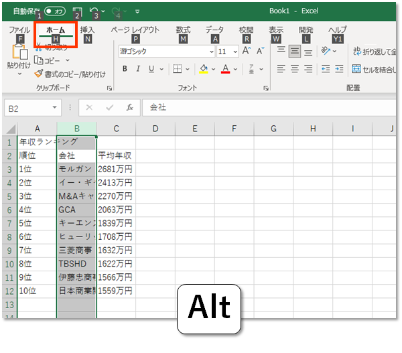Click the fx insert function icon
The image size is (402, 353).
[x=130, y=108]
